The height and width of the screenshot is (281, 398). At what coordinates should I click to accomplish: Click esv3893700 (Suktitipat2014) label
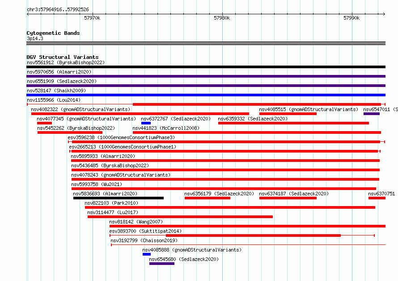(145, 231)
